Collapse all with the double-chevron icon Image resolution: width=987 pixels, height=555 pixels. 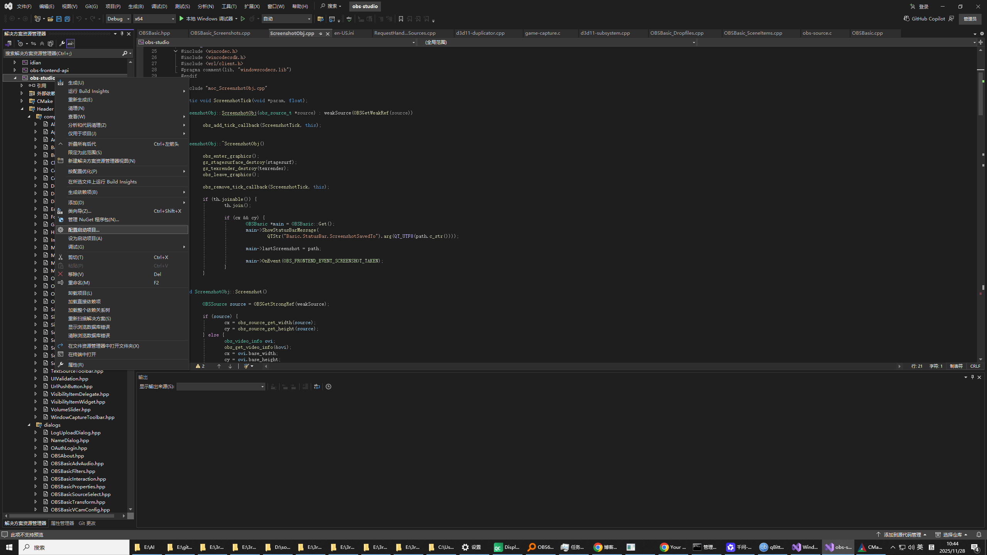42,44
